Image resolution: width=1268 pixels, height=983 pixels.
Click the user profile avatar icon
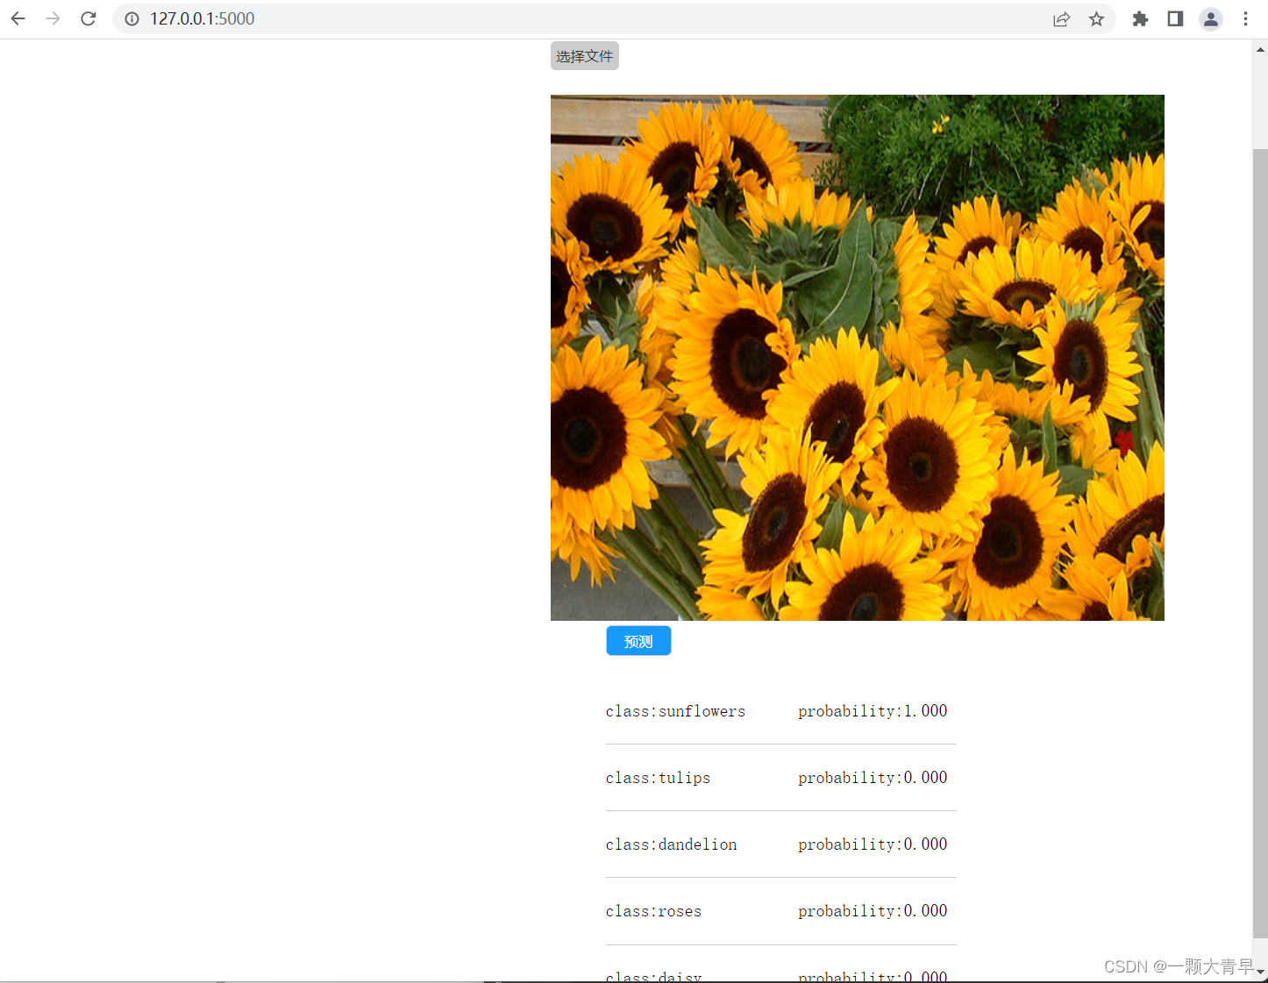(x=1210, y=18)
